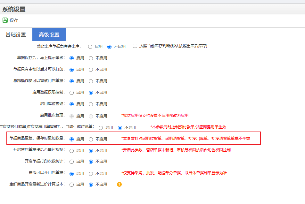This screenshot has width=305, height=204.
Task: Enable 禁止出库单据负库存出库 option
Action: tap(90, 47)
